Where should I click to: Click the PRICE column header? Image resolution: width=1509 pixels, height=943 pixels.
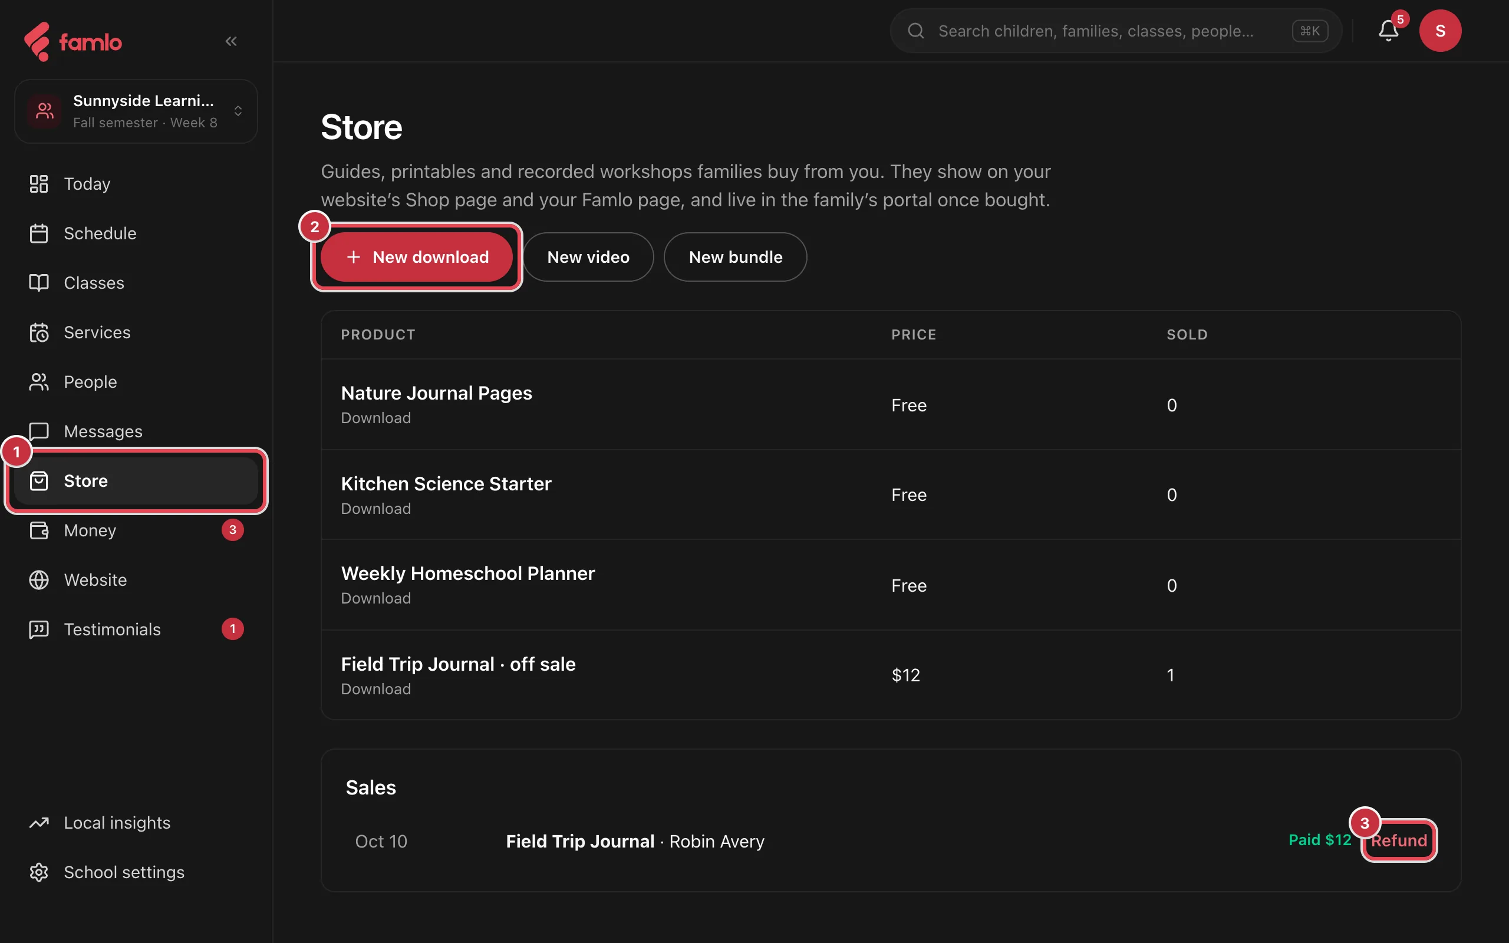(914, 335)
